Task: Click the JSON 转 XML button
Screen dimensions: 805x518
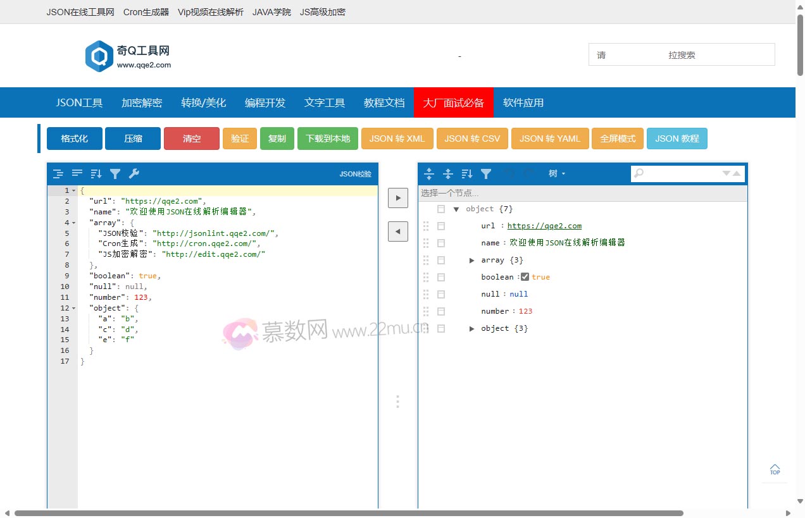Action: coord(397,139)
